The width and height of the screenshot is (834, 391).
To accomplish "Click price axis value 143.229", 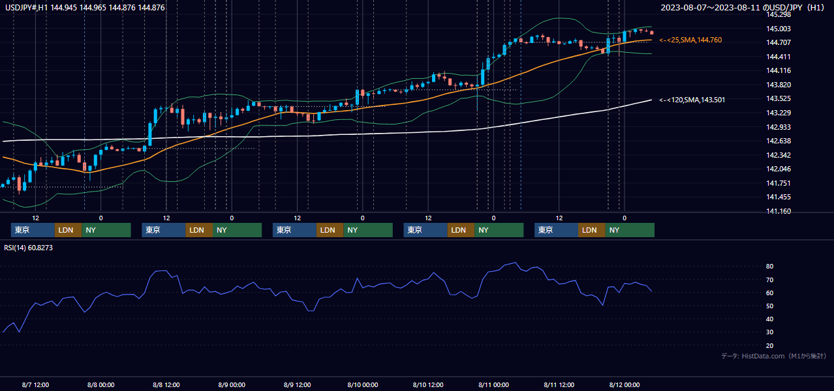I will (779, 113).
